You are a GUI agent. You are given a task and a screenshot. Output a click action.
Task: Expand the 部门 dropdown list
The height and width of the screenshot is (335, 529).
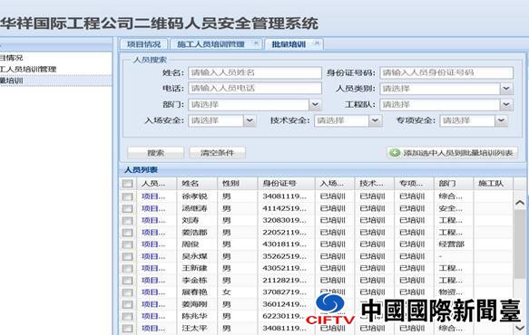pos(315,105)
